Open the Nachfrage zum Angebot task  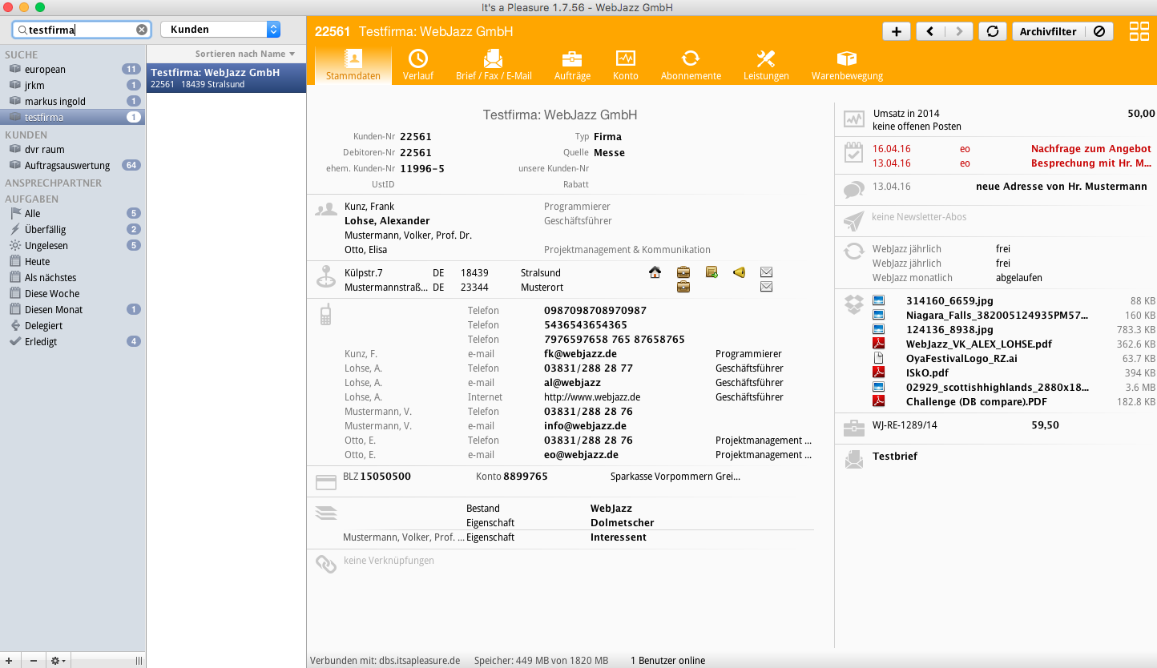coord(1090,148)
